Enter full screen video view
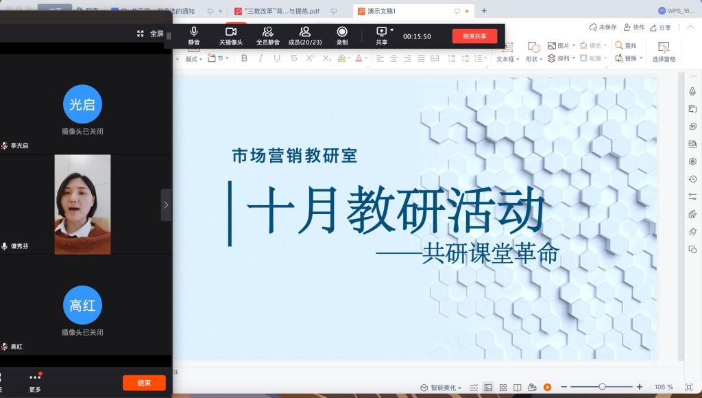Screen dimensions: 702x398 click(152, 34)
